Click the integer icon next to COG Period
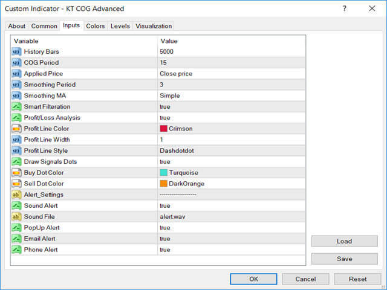The image size is (387, 290). tap(16, 63)
